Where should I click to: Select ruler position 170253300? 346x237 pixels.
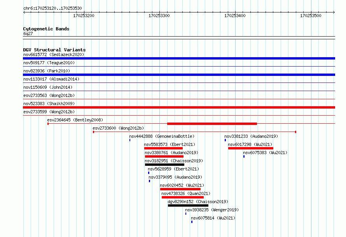tap(159, 16)
